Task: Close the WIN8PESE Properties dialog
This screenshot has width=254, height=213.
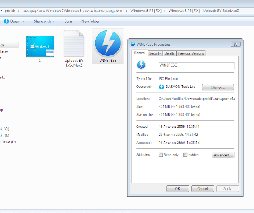Action: [235, 44]
